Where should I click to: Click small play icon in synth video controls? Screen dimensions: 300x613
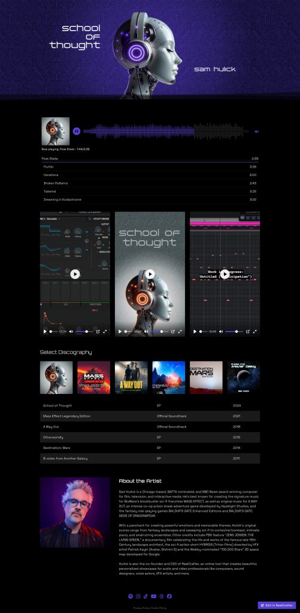coord(45,332)
